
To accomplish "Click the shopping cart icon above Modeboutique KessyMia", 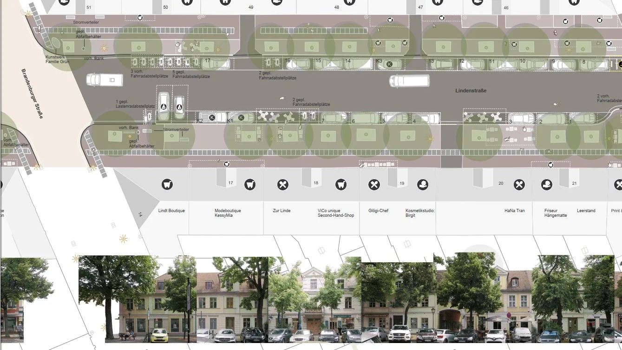I will 250,185.
